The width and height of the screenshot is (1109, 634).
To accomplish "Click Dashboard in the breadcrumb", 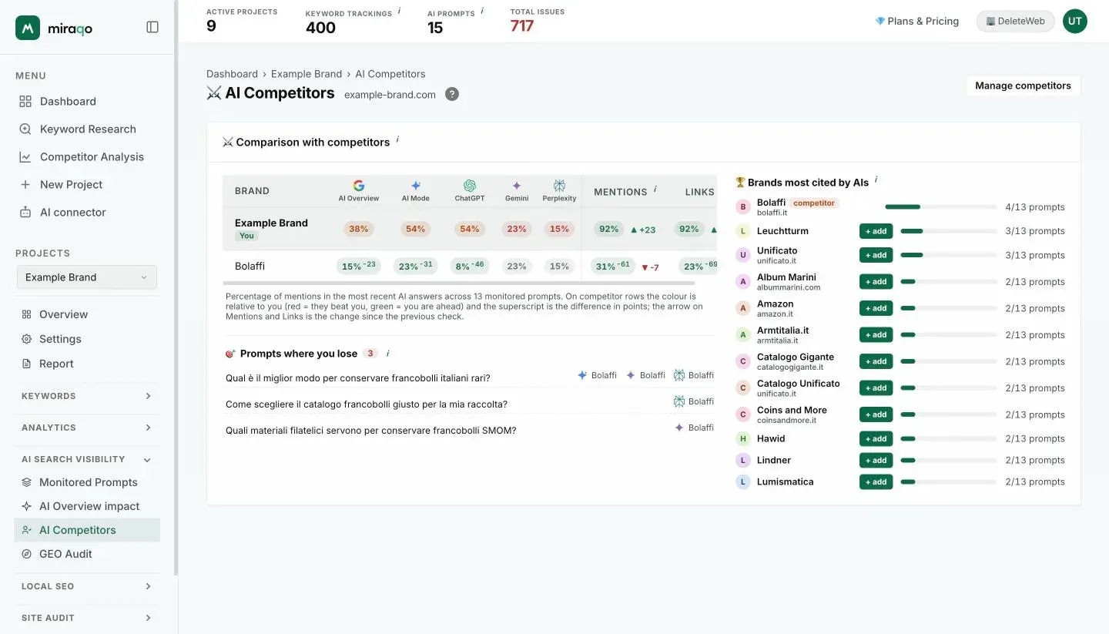I will (x=232, y=74).
